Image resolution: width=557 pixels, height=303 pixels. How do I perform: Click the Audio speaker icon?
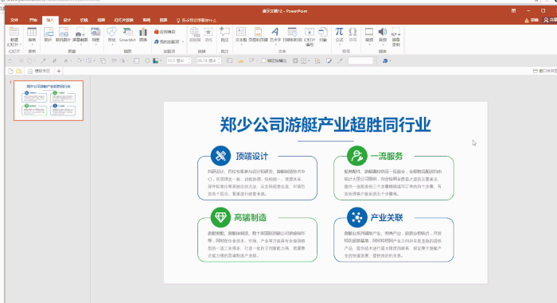pos(382,32)
